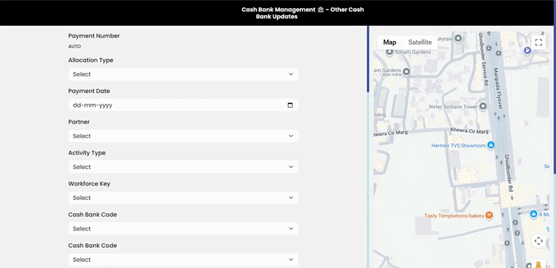The width and height of the screenshot is (556, 268).
Task: Click the Ghodbunder Service Rd label
Action: [x=484, y=59]
